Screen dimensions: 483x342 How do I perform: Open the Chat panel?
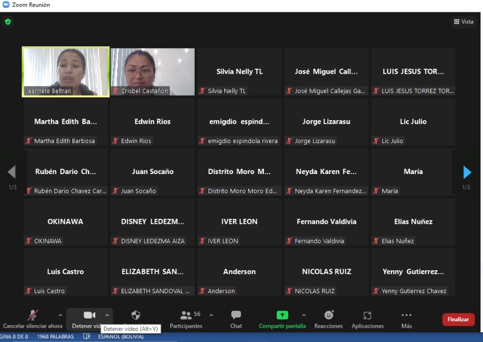click(236, 316)
